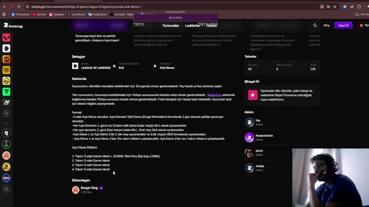This screenshot has width=369, height=207.
Task: Open the Instagram bookmark
Action: (57, 14)
